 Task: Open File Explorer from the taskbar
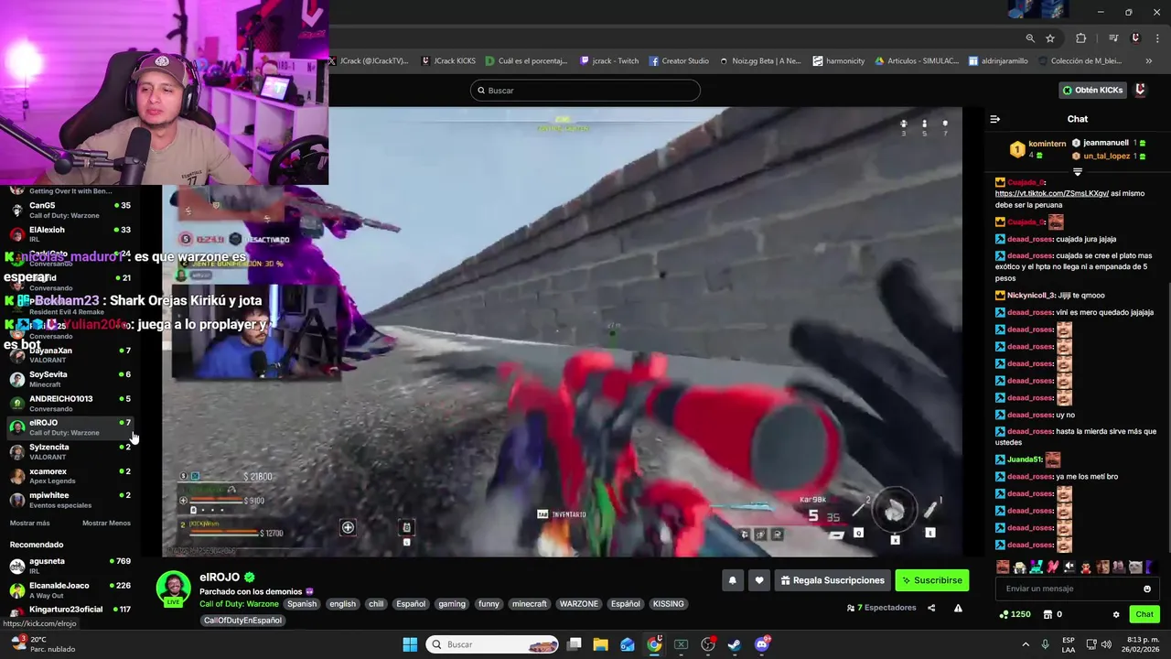pos(601,644)
